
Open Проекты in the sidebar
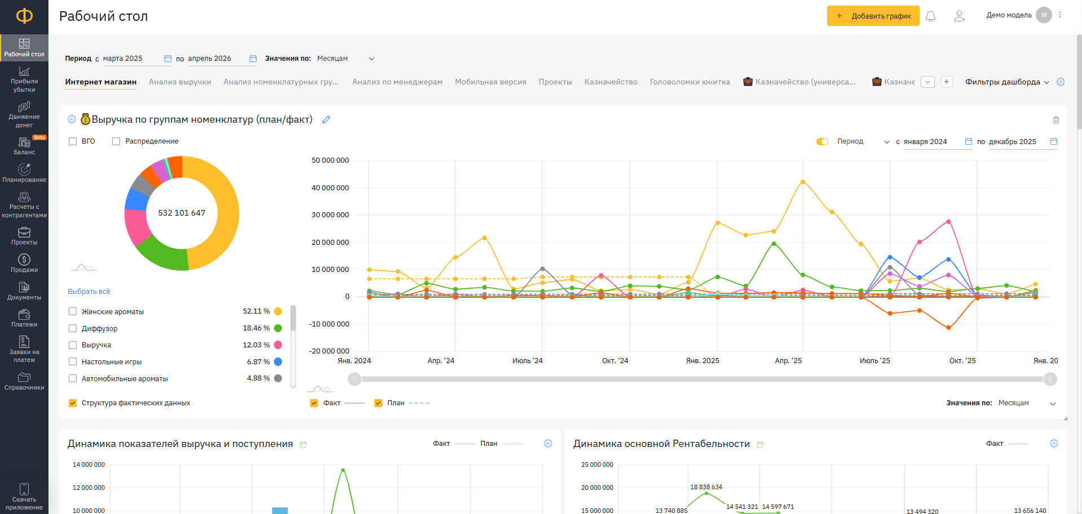click(24, 236)
